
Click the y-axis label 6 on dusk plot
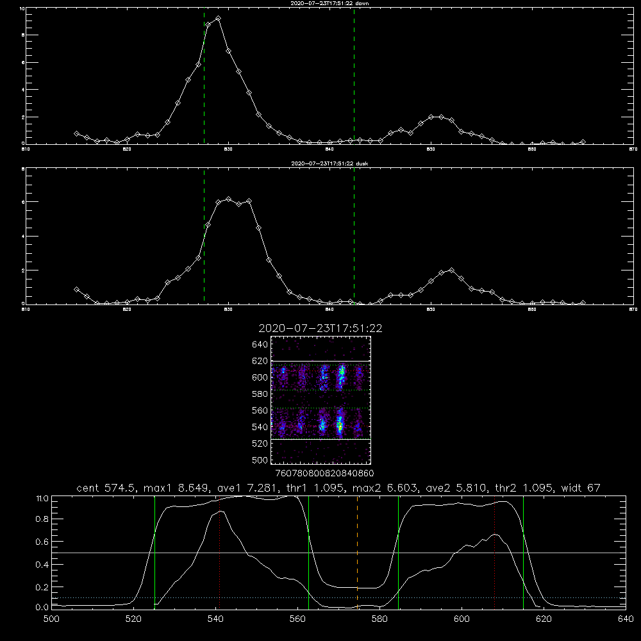pyautogui.click(x=23, y=202)
